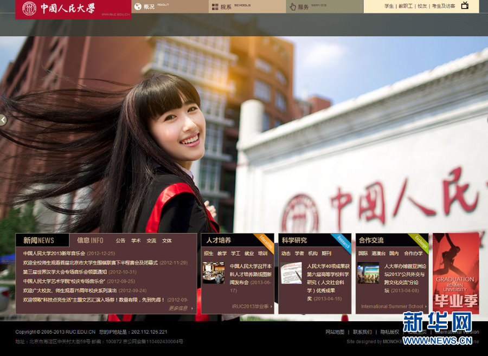The image size is (488, 356).
Task: Select the 新闻 NEWS tab
Action: click(x=39, y=240)
